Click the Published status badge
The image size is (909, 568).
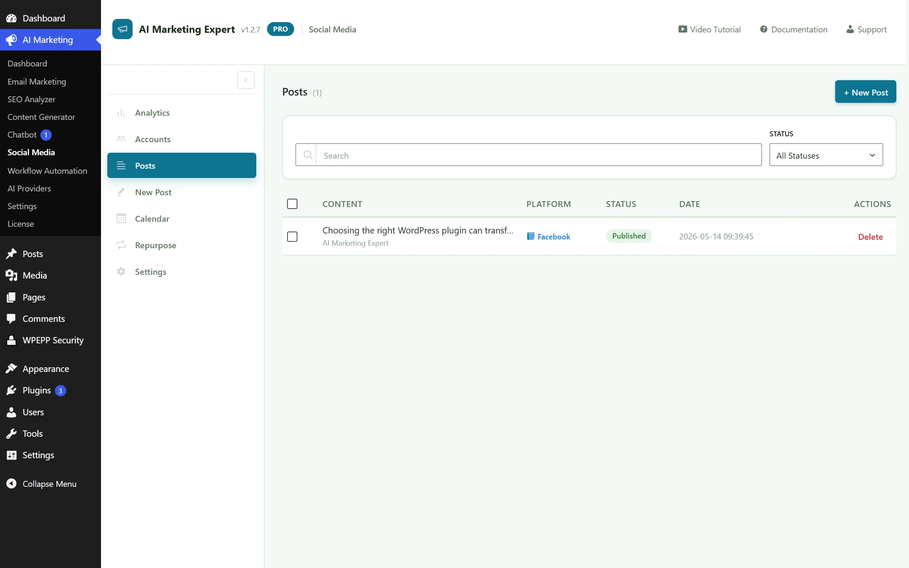pos(629,236)
